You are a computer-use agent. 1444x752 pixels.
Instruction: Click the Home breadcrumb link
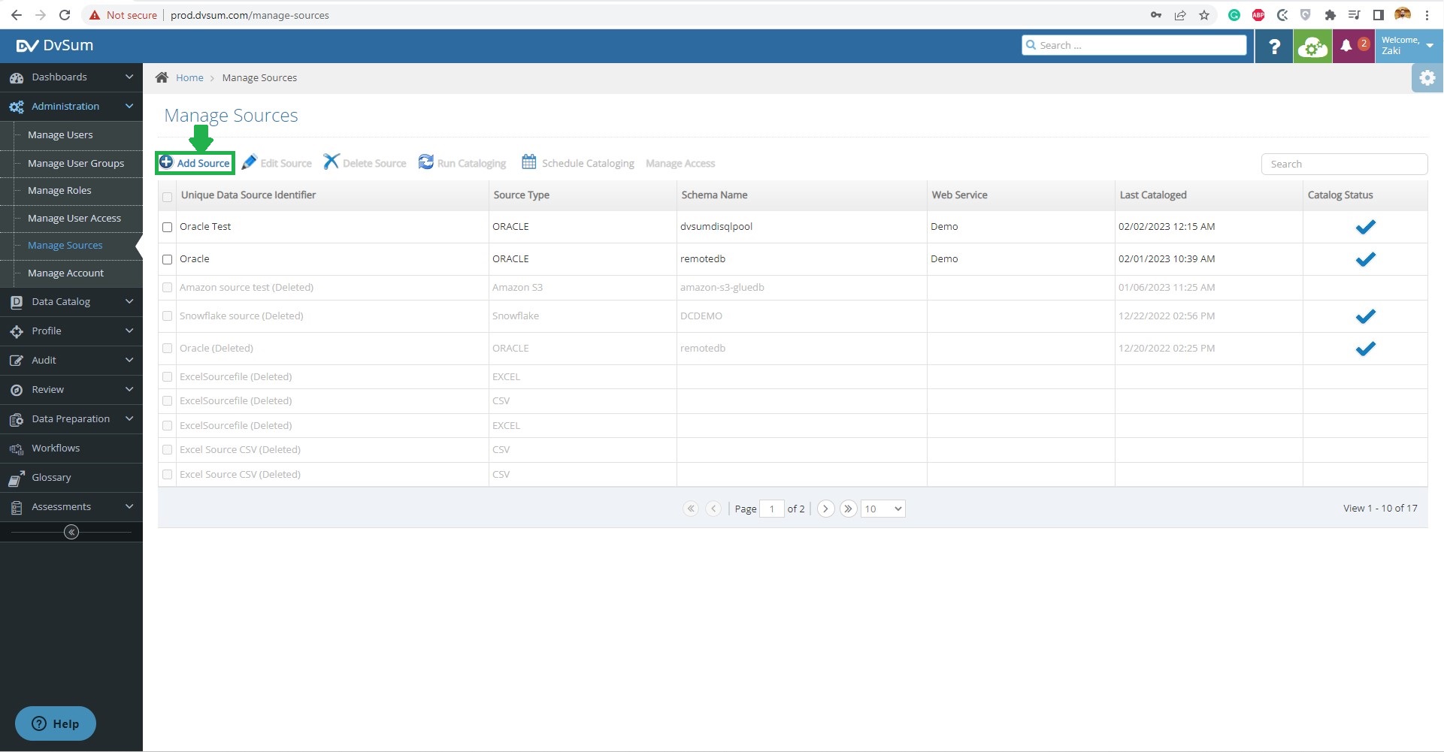pos(189,77)
